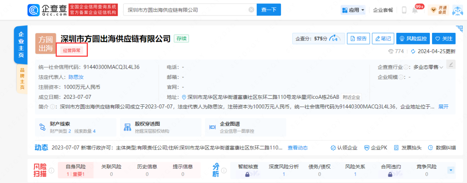Click 认领企业 claim company link
This screenshot has width=467, height=183.
[344, 148]
